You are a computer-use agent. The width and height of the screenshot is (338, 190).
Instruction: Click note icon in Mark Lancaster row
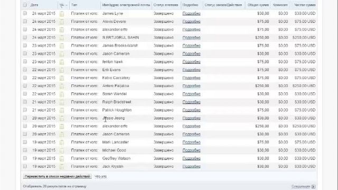(x=62, y=142)
